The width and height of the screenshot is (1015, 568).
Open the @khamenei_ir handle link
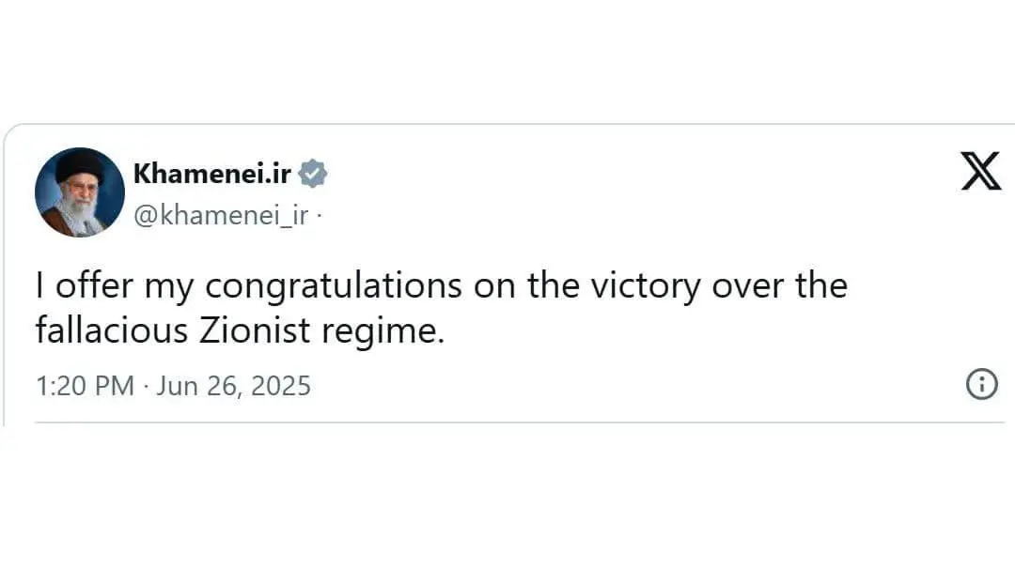pos(221,215)
